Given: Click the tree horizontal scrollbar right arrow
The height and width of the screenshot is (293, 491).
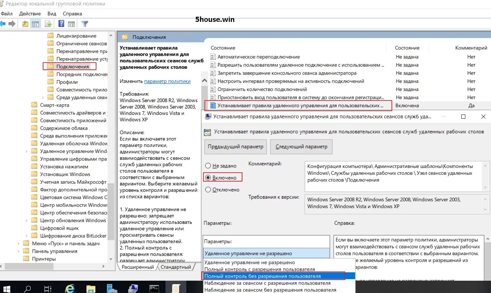Looking at the screenshot, I should pyautogui.click(x=103, y=266).
